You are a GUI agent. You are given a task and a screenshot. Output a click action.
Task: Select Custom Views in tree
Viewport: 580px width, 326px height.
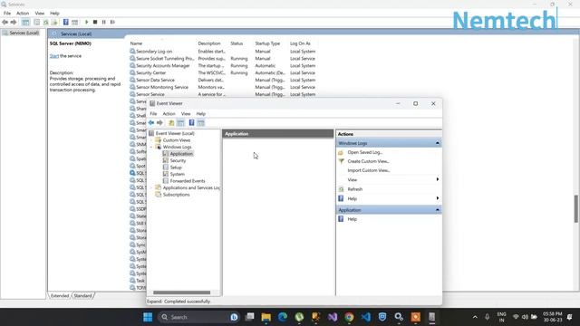[x=177, y=140]
